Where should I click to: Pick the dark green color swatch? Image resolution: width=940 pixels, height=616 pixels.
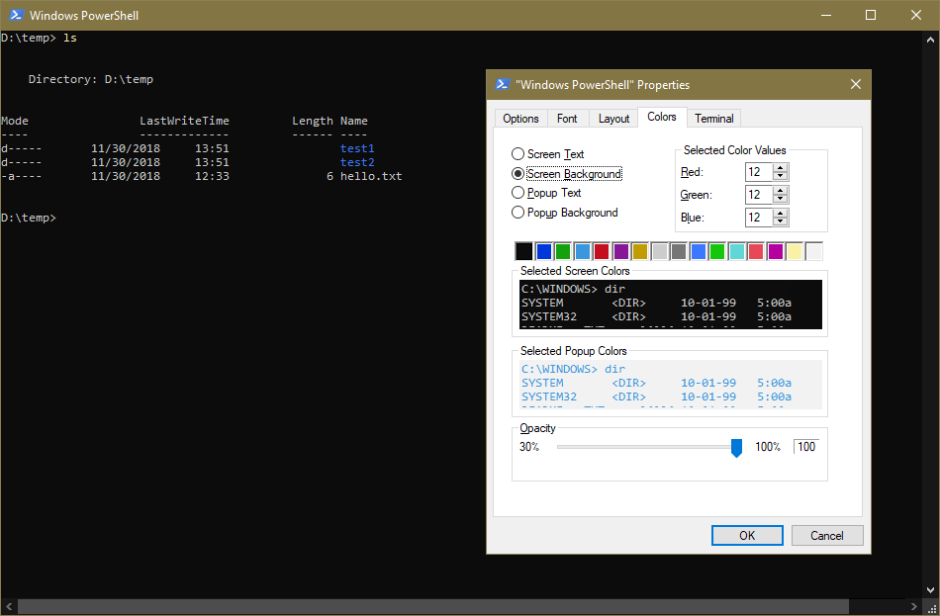pos(563,251)
